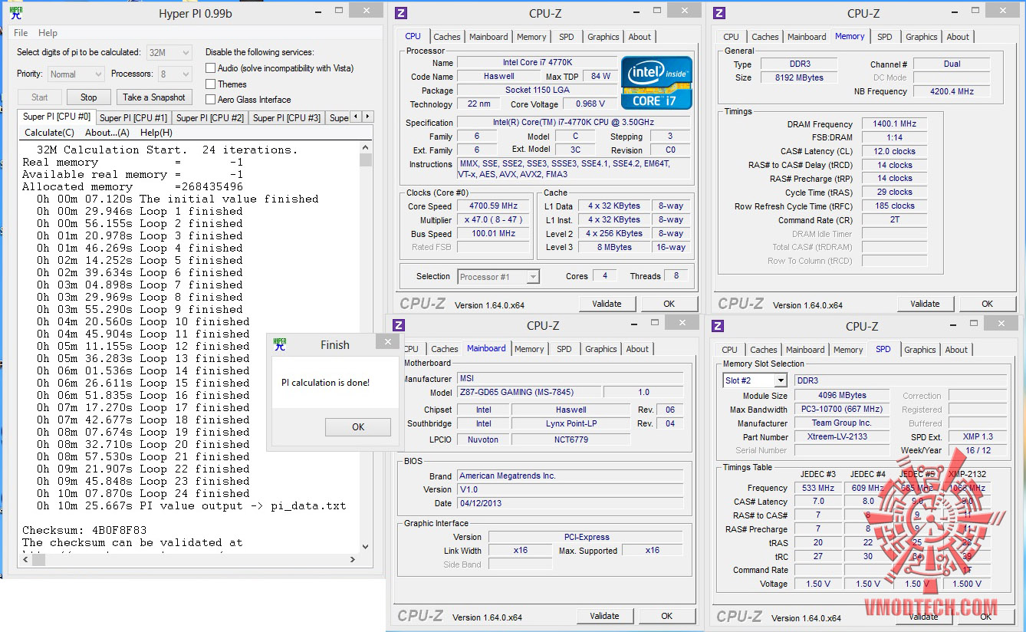Toggle the Themes service checkbox
The image size is (1026, 632).
211,84
